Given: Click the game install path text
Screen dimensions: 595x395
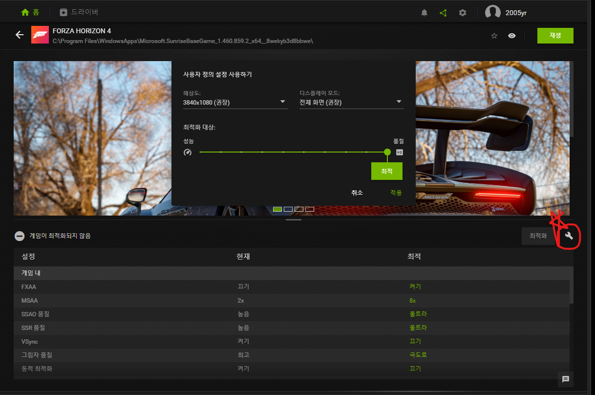Looking at the screenshot, I should coord(183,41).
